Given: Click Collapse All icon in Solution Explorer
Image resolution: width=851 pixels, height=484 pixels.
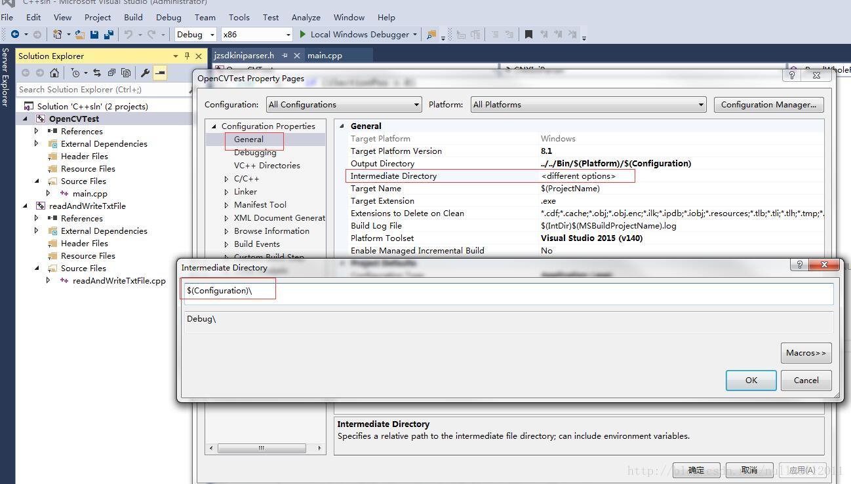Looking at the screenshot, I should 111,73.
